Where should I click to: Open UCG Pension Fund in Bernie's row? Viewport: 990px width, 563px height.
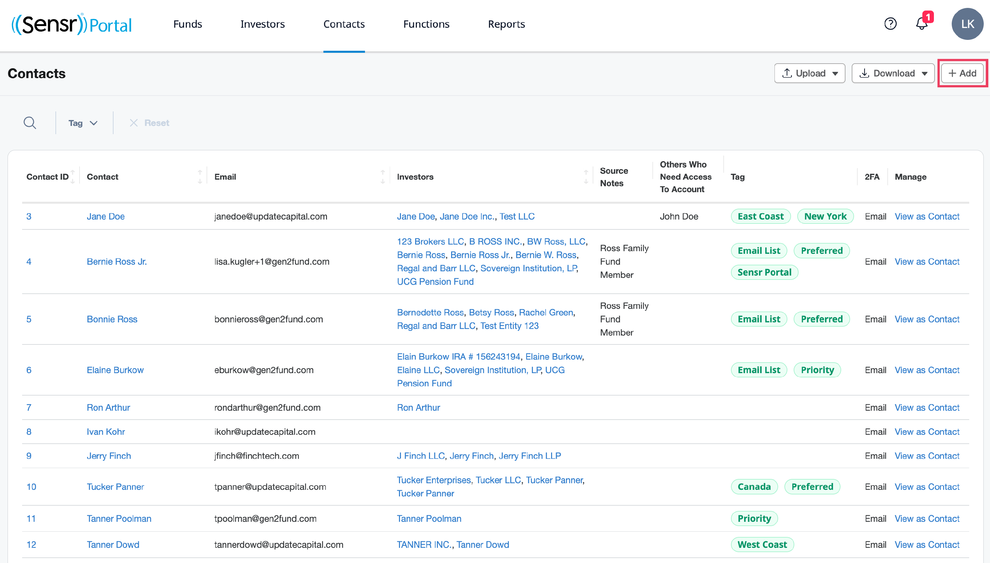(x=435, y=282)
